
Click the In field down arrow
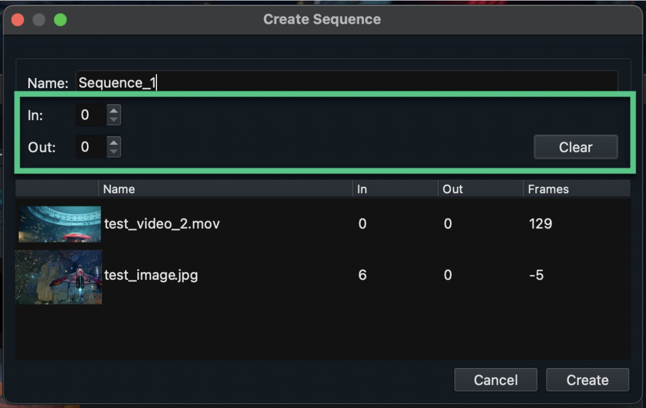click(114, 120)
